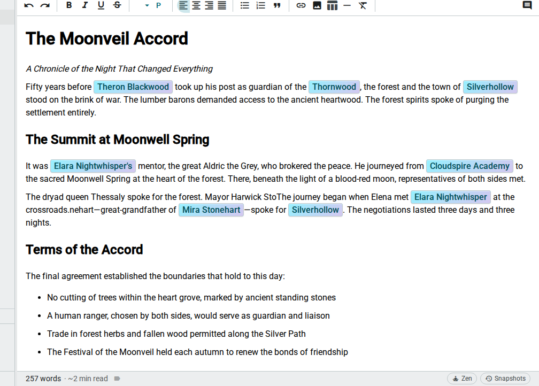Open Silverhollow link after 'spoke for'
This screenshot has height=386, width=539.
(315, 210)
